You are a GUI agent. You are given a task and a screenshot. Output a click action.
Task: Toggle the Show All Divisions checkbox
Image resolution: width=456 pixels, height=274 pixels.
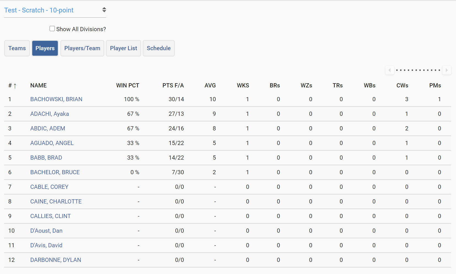tap(52, 28)
